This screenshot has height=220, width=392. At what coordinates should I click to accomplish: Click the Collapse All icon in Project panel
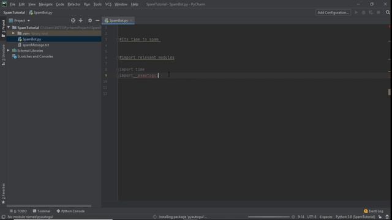click(x=80, y=20)
